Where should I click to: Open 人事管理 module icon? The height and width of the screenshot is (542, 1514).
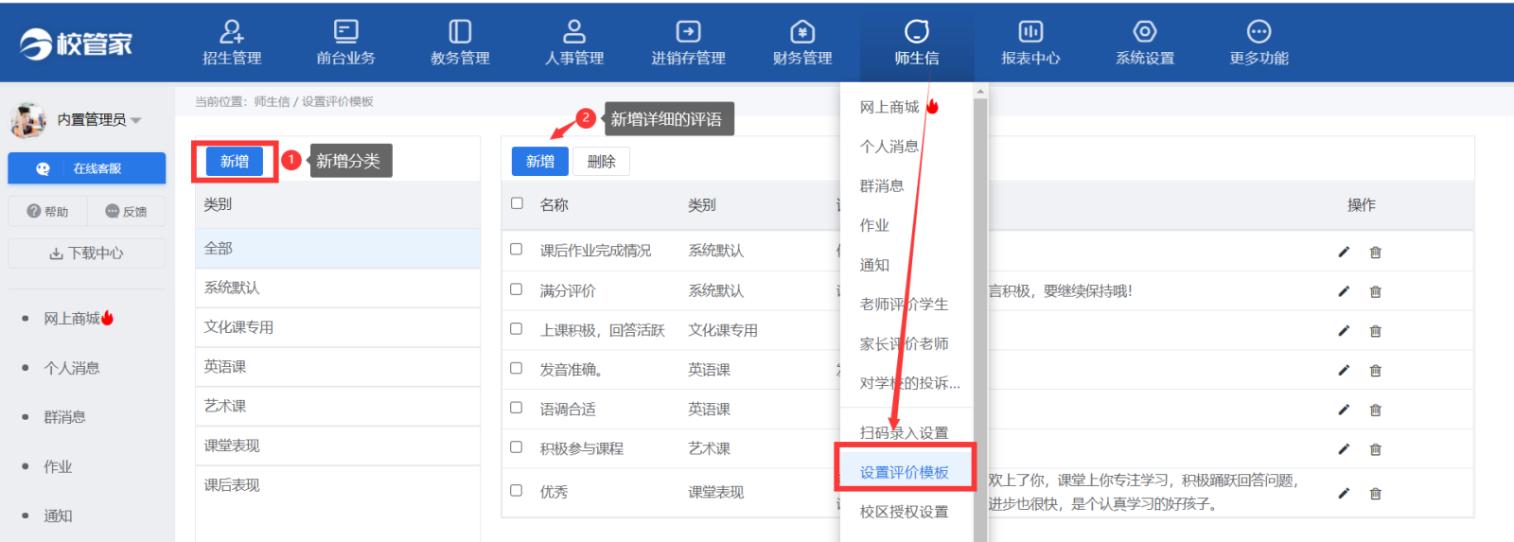tap(574, 32)
